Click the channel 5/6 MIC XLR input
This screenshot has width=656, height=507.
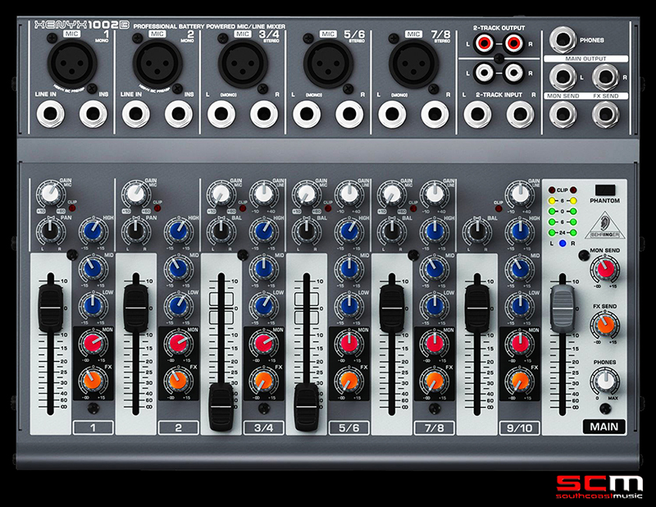tap(329, 64)
